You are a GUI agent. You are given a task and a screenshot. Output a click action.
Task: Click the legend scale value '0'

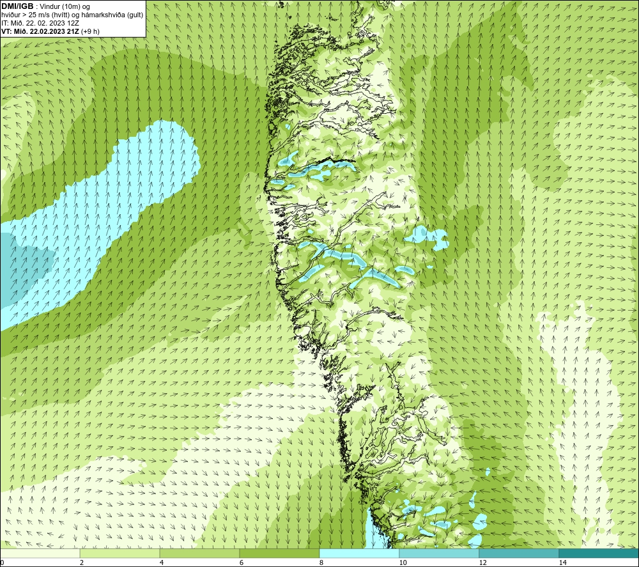(x=2, y=563)
